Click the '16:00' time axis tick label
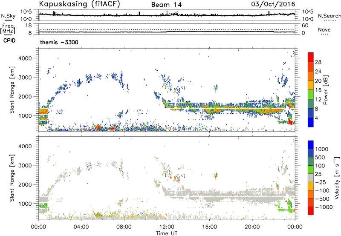Image resolution: width=341 pixels, height=236 pixels. 209,227
